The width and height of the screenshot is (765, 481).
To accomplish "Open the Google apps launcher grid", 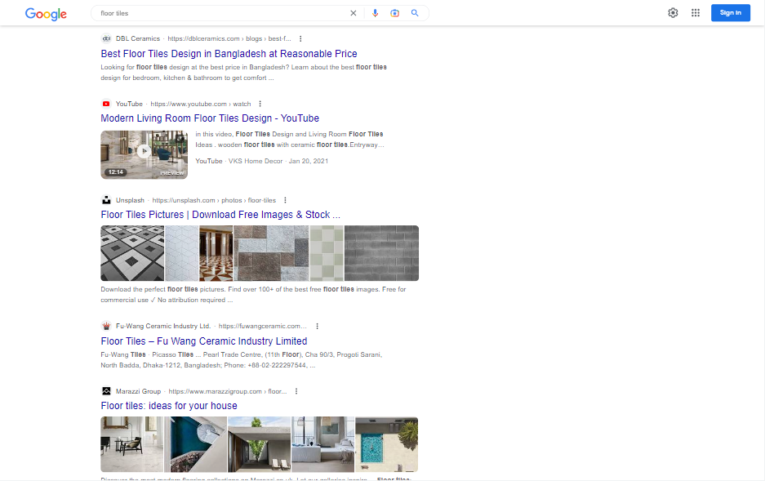I will 696,13.
